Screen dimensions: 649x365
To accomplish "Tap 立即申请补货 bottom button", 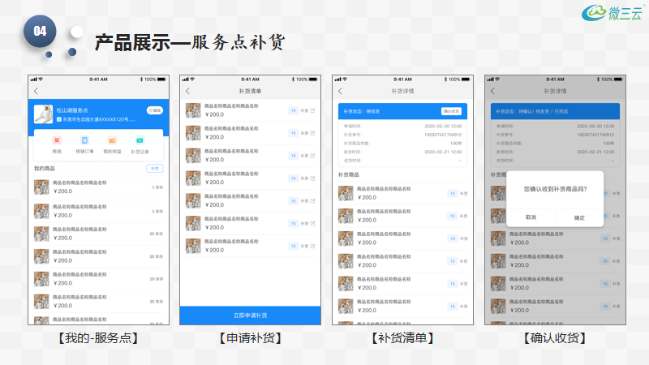I will tap(250, 316).
